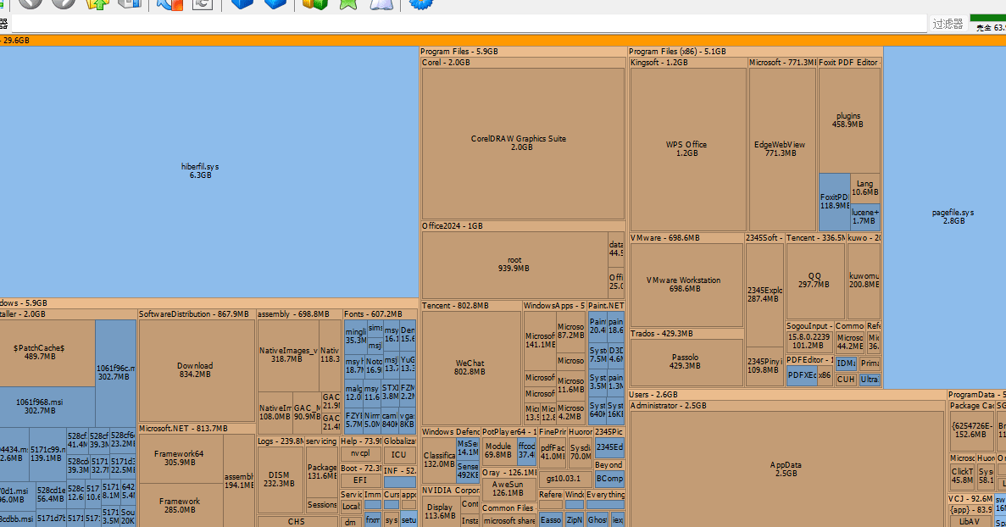Select the WeChat 802.8MB block
Image resolution: width=1006 pixels, height=527 pixels.
coord(471,368)
